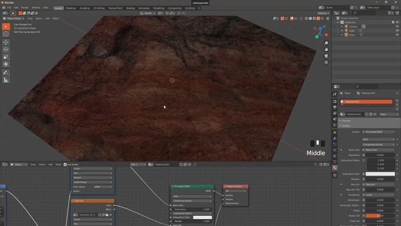Expand the Light item in outliner
Viewport: 401px width, 226px height.
[342, 31]
